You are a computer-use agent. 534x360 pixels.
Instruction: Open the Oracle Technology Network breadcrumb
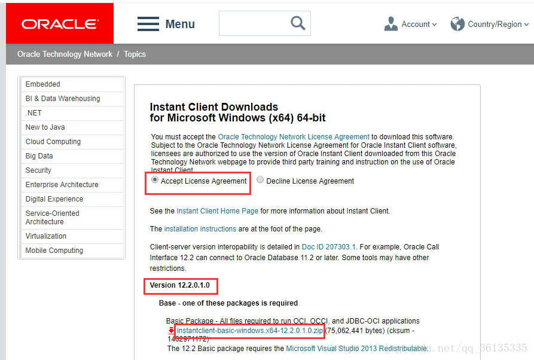click(64, 54)
